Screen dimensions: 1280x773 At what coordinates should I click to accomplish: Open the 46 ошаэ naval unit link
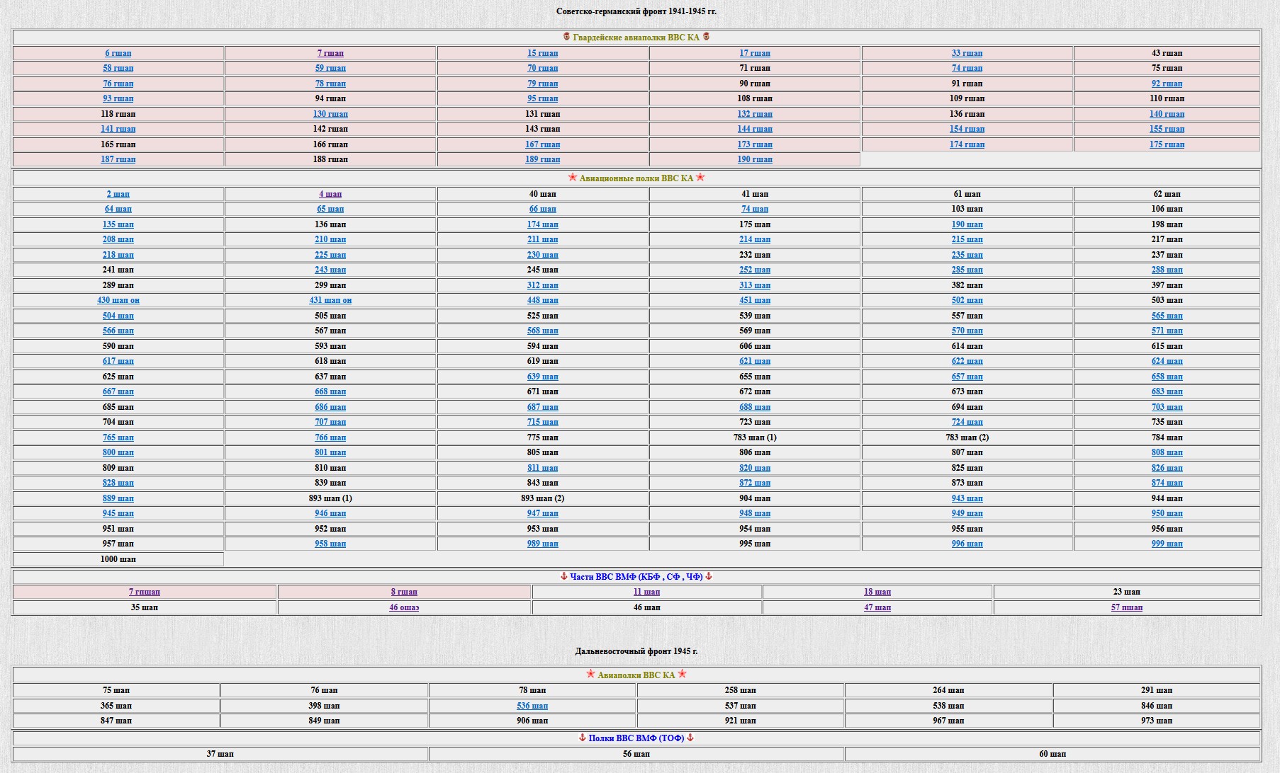click(x=404, y=607)
